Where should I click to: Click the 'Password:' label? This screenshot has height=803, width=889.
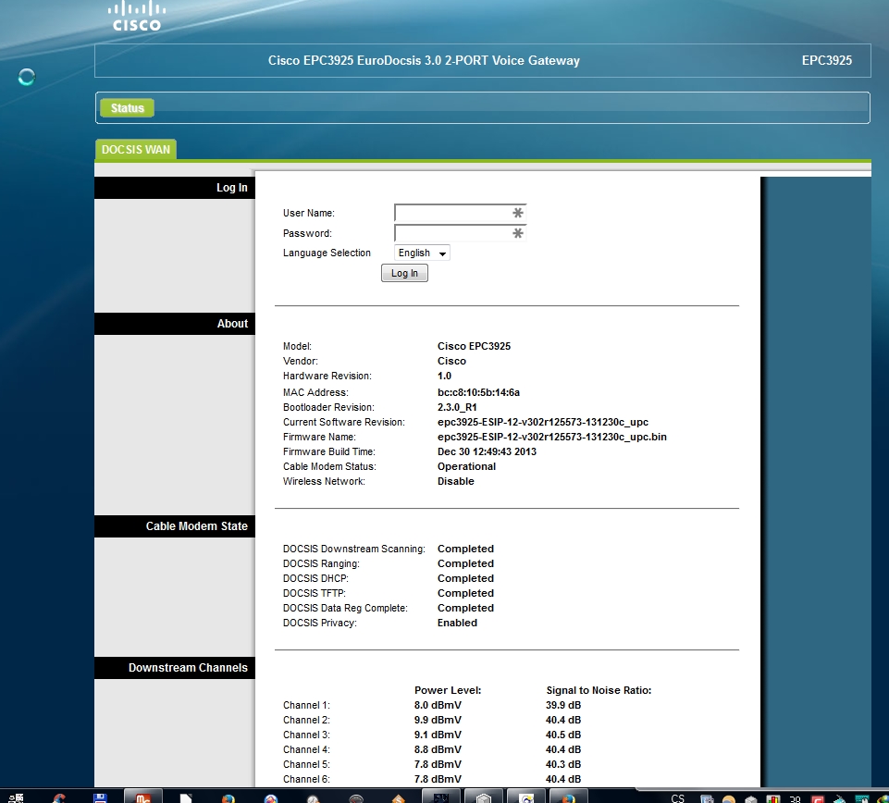click(x=307, y=234)
